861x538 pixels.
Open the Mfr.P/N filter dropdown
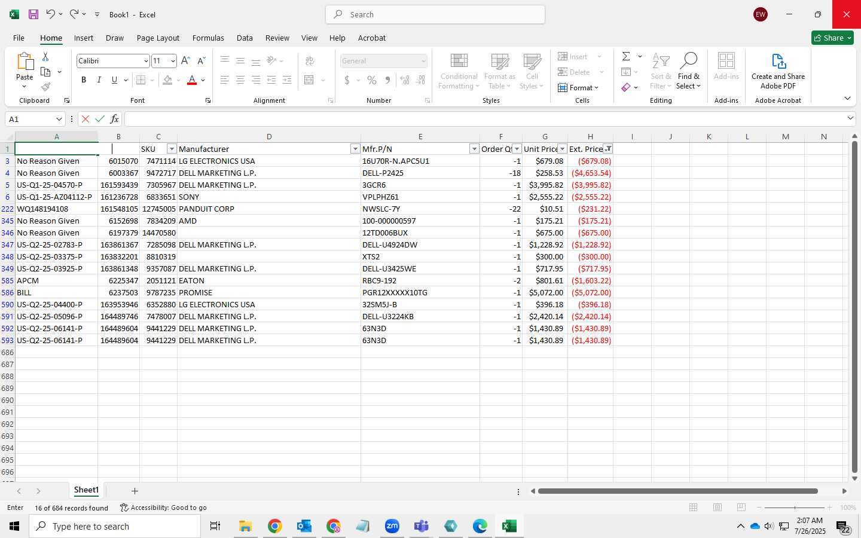474,149
